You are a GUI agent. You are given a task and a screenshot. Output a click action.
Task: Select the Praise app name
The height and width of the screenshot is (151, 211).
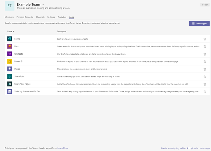click(x=17, y=69)
